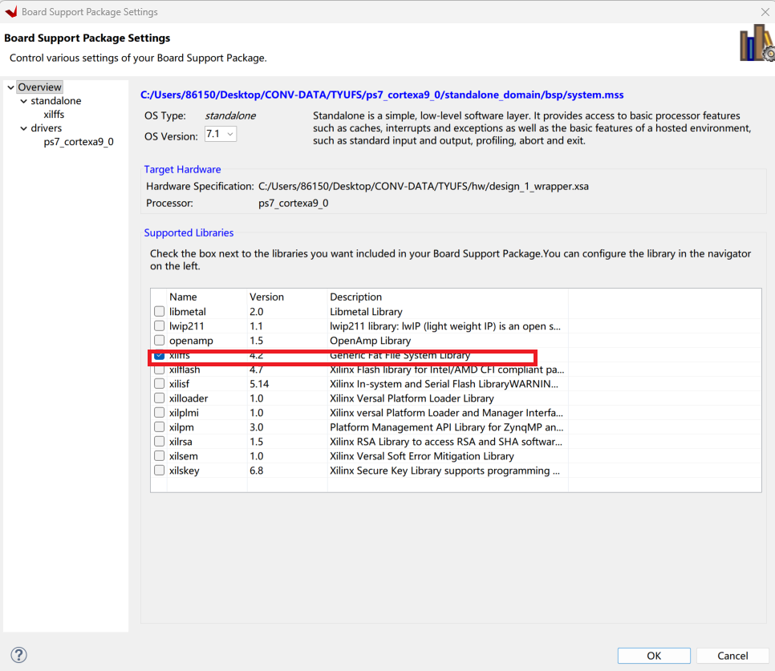Enable the openamp library checkbox
Image resolution: width=775 pixels, height=671 pixels.
pos(159,340)
